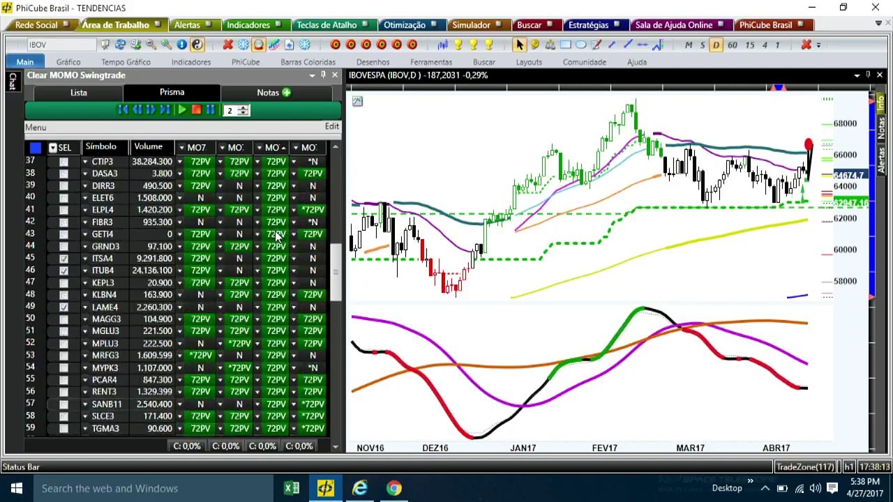Open Clear MOMO Swingtrade panel dropdown arrow

312,75
